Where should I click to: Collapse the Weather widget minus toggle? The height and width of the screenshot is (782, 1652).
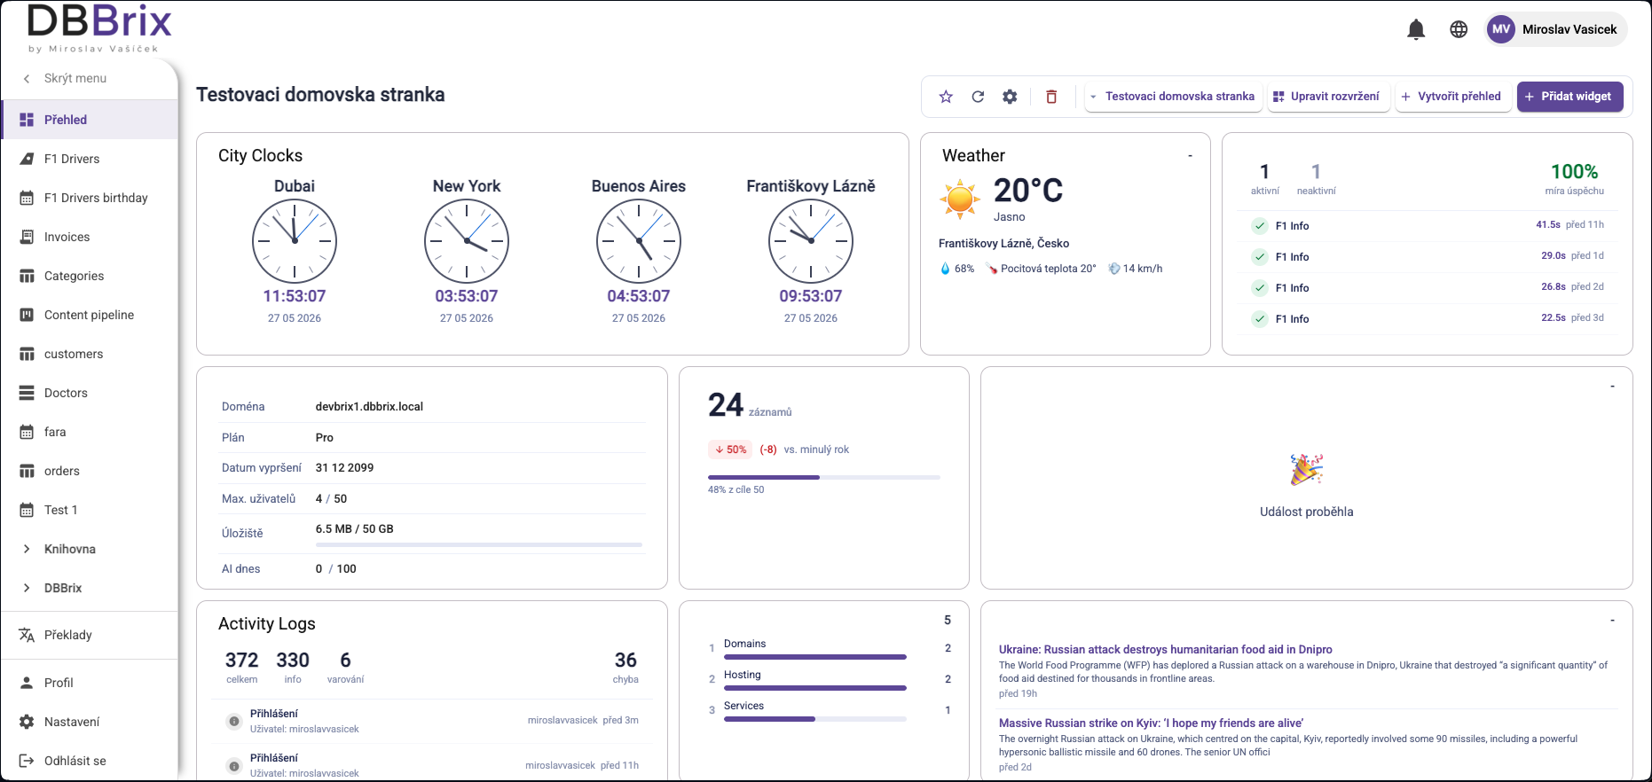point(1190,156)
